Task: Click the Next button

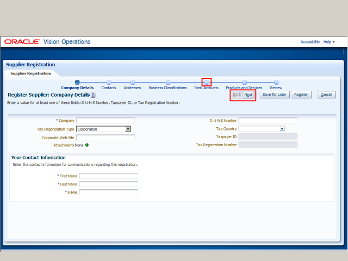Action: coord(248,95)
